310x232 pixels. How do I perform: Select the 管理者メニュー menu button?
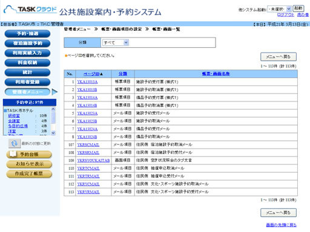(x=27, y=92)
